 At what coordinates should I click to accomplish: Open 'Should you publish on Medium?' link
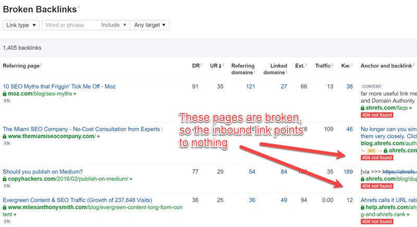point(43,171)
